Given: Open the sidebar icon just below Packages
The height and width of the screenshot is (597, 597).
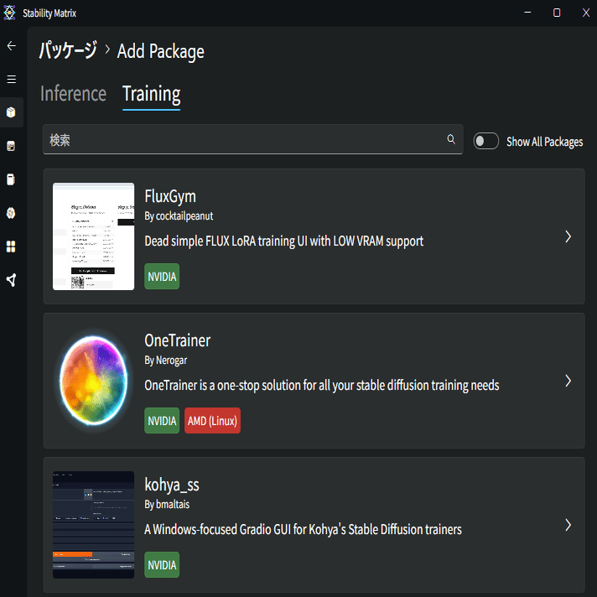Looking at the screenshot, I should pos(12,146).
